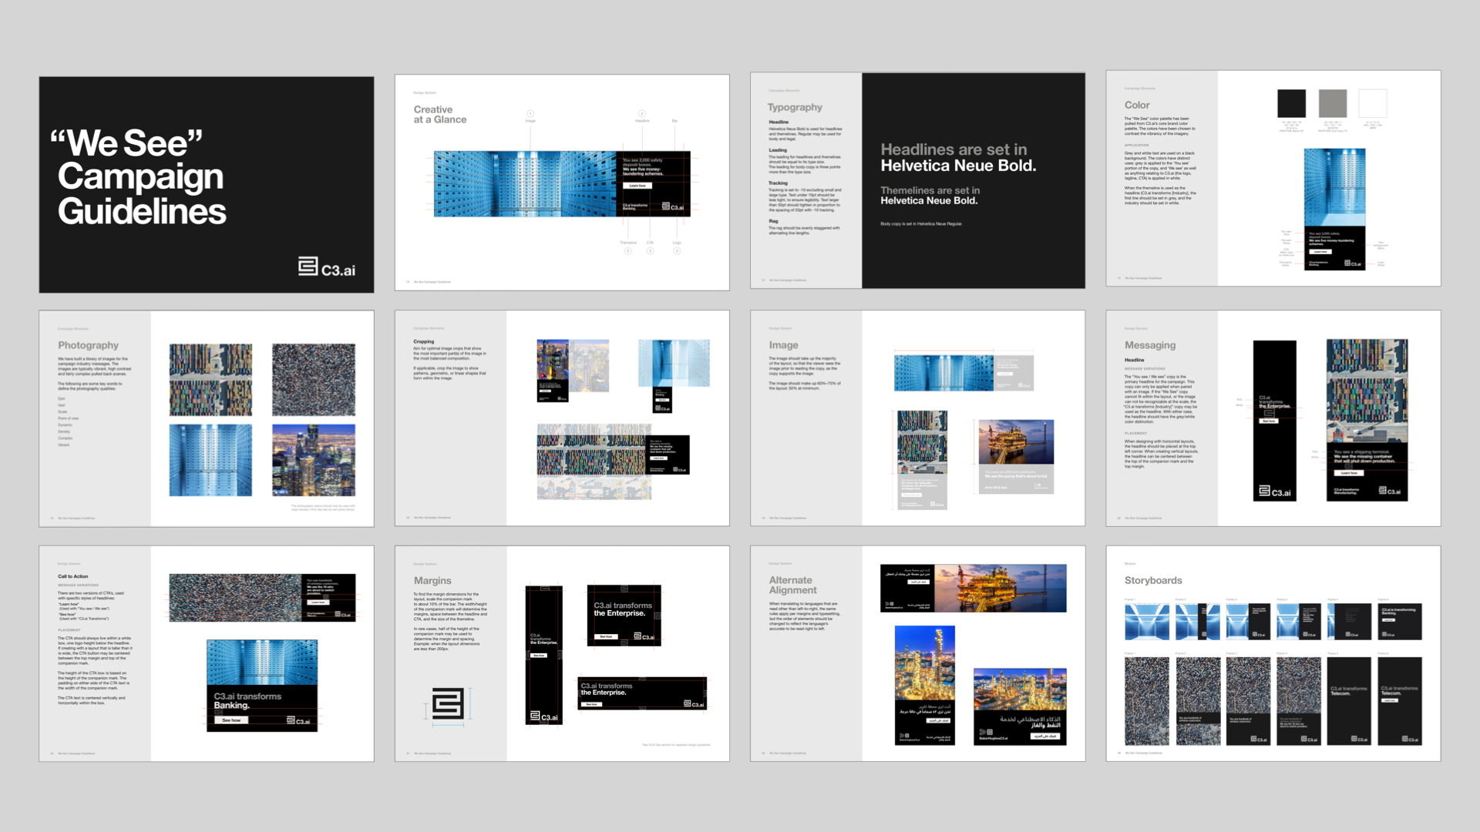
Task: Click the "Alternate Alignment" heading text
Action: (792, 585)
